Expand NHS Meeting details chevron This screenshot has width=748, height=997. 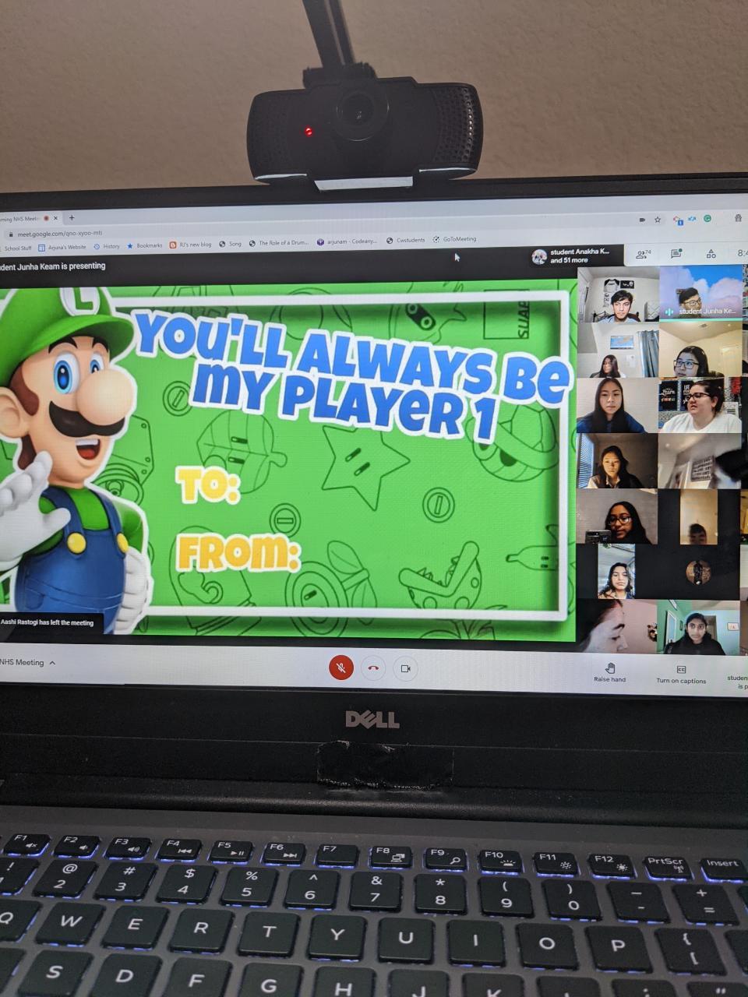52,663
